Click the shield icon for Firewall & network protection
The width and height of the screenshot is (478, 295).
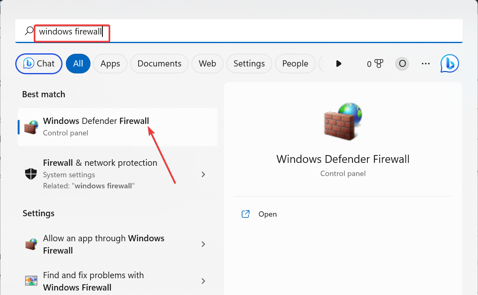tap(31, 174)
